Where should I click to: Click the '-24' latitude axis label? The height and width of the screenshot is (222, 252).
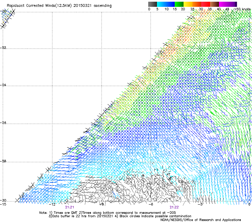click(x=3, y=85)
